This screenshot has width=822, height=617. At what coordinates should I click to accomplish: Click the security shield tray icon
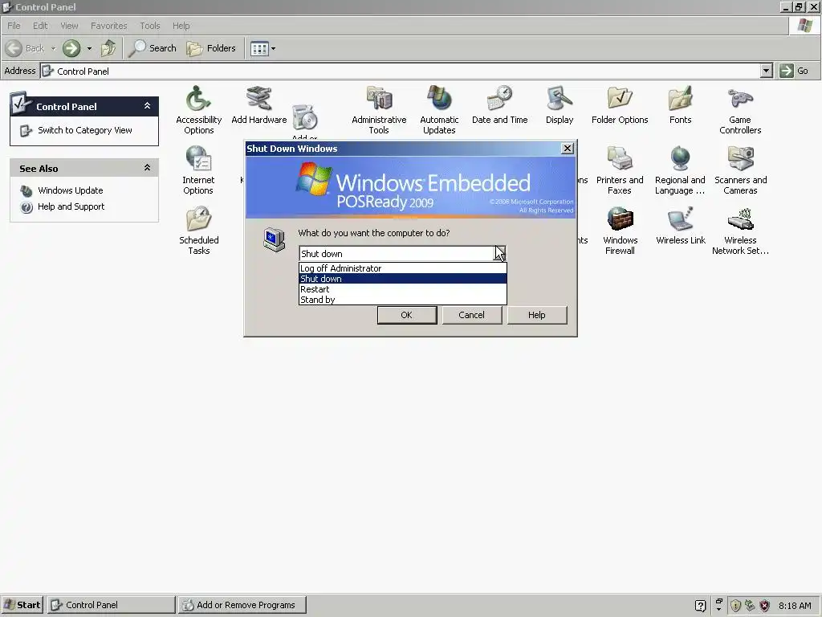tap(735, 606)
